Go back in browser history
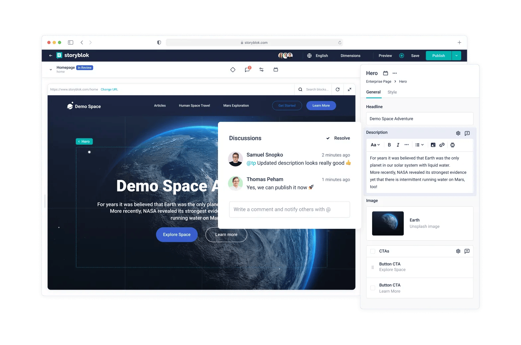This screenshot has height=345, width=521. [x=82, y=42]
